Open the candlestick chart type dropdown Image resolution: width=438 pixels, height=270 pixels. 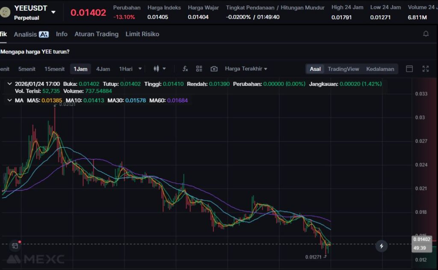[159, 69]
